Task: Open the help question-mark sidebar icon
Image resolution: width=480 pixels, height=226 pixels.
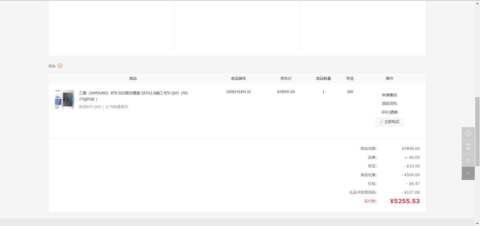Action: pos(468,133)
